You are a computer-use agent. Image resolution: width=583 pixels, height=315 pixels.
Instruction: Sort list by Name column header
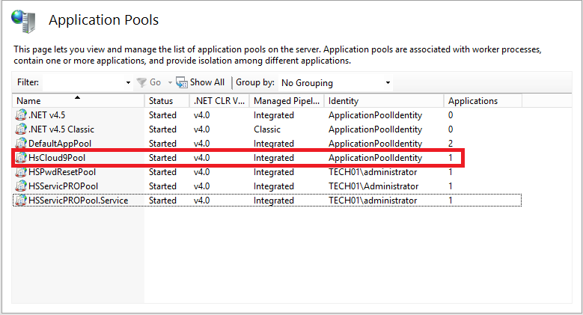pyautogui.click(x=78, y=100)
